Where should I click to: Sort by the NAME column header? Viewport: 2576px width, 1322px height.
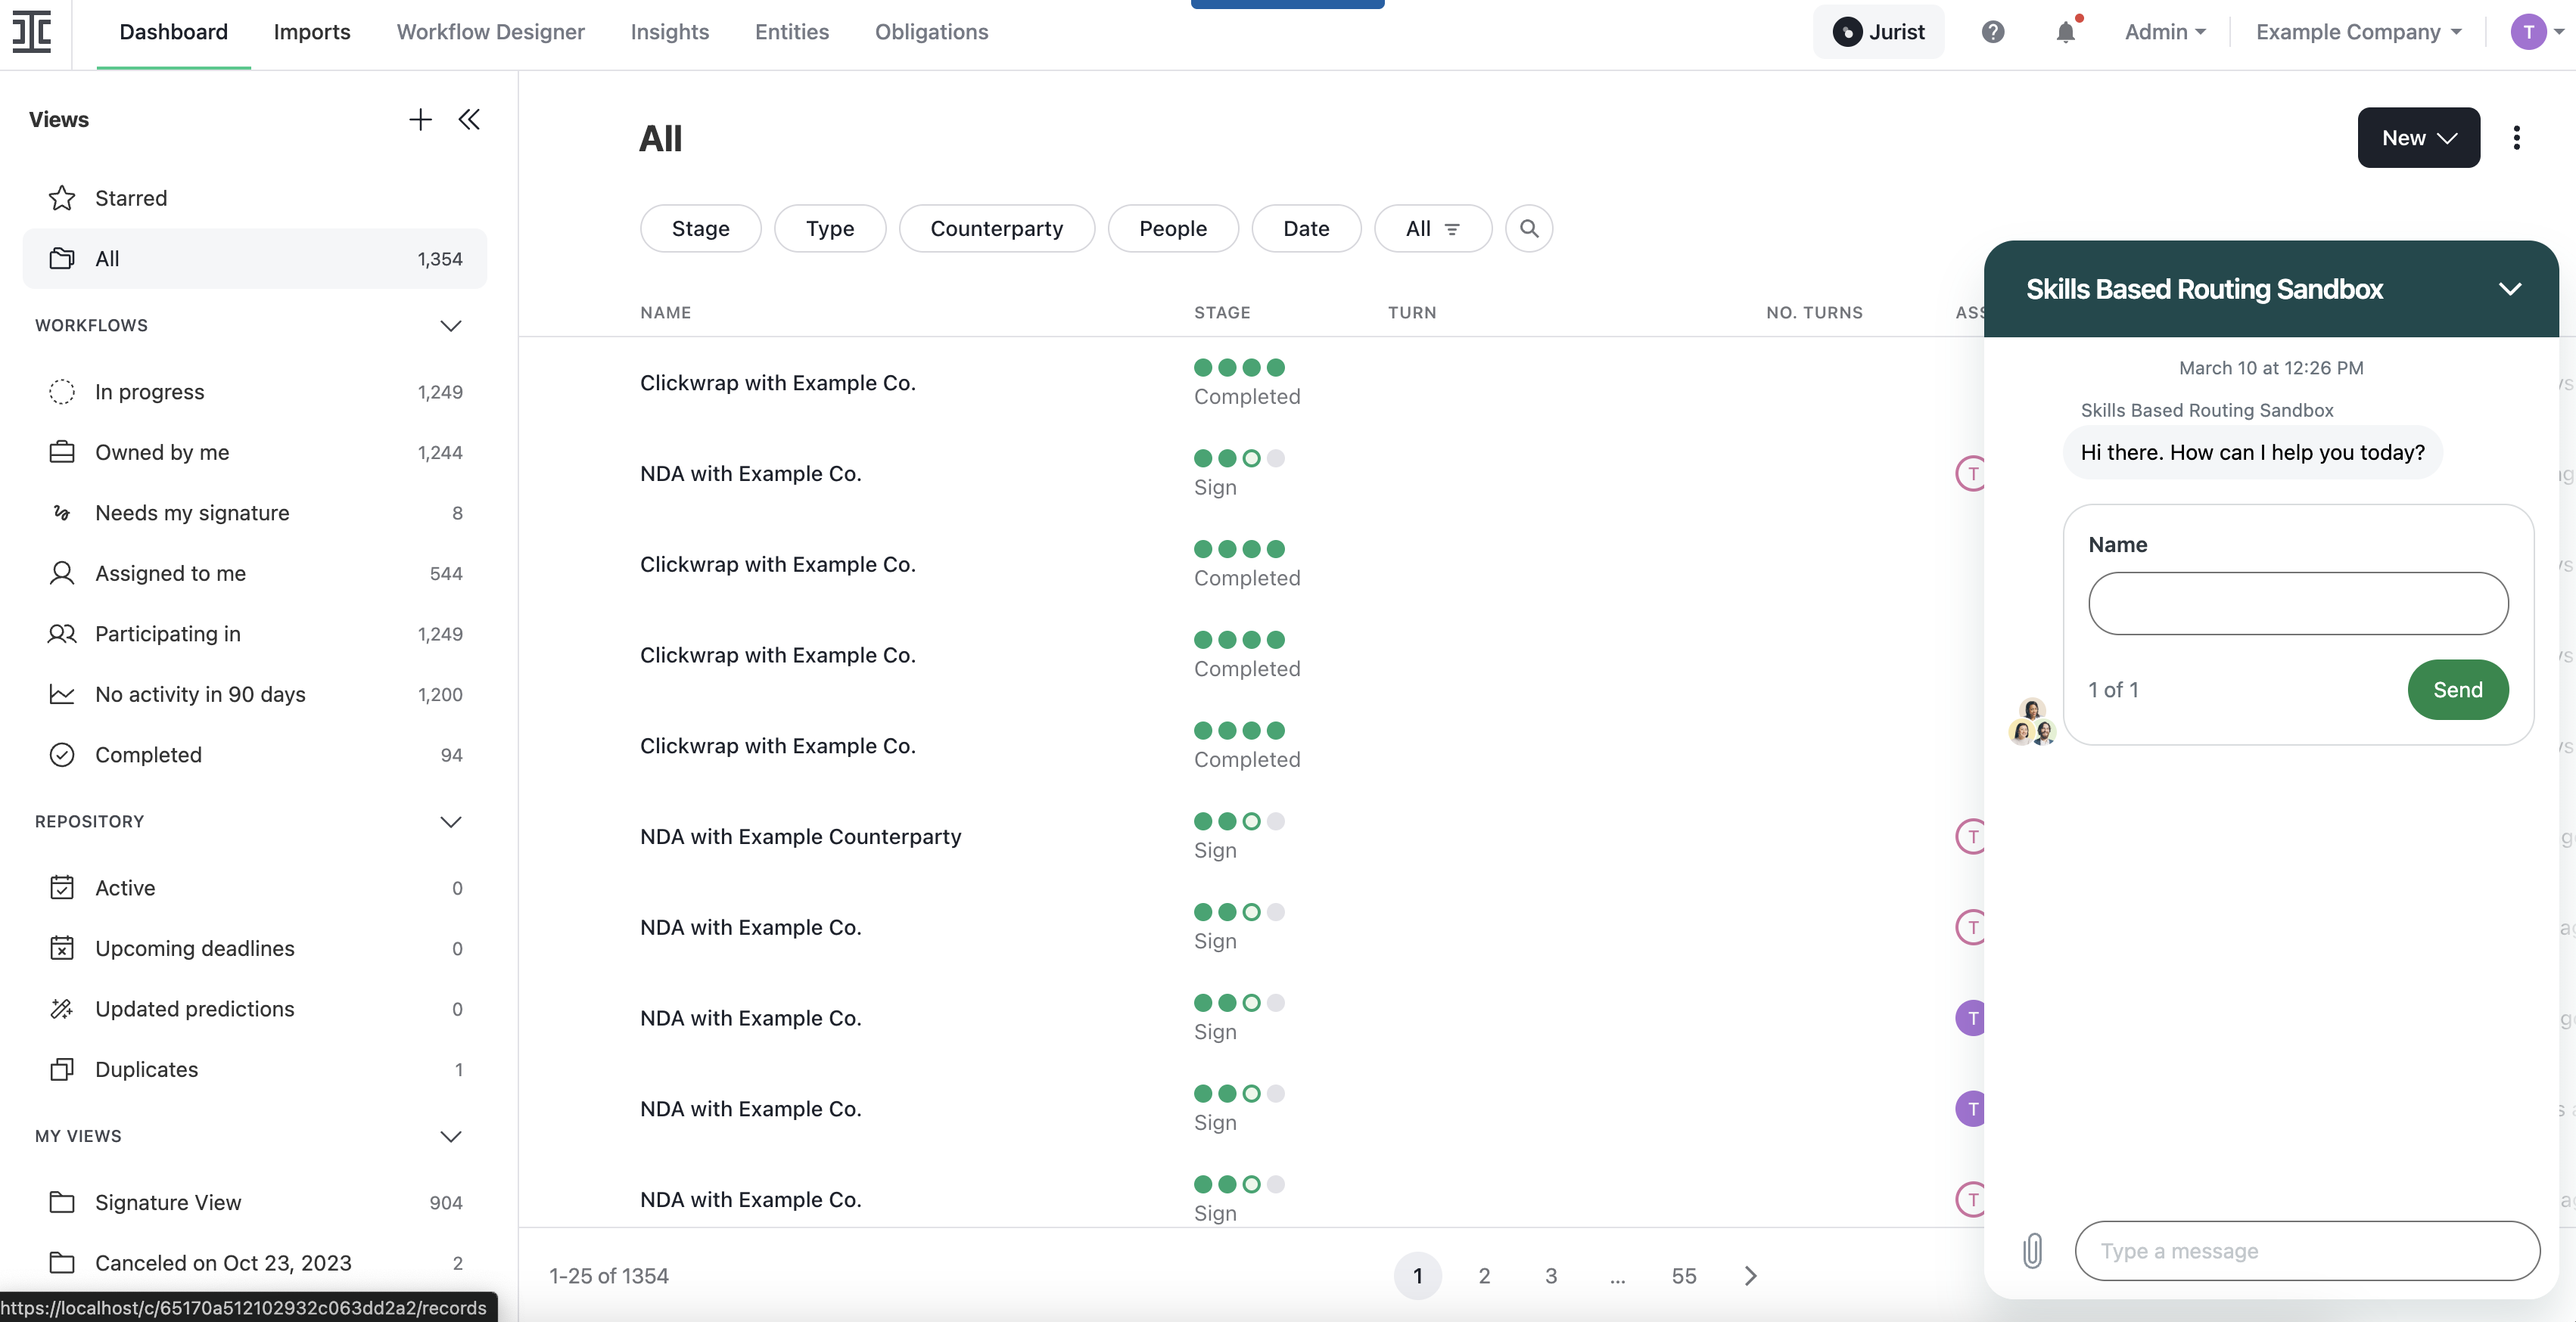click(665, 313)
